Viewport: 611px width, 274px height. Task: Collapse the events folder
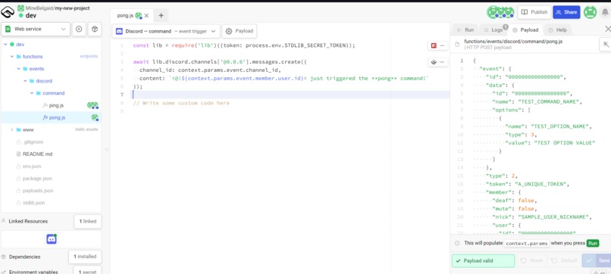(x=18, y=68)
